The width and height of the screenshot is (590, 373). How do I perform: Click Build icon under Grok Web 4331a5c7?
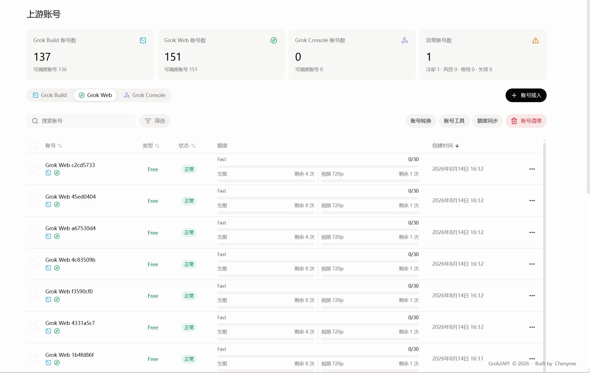pyautogui.click(x=48, y=331)
